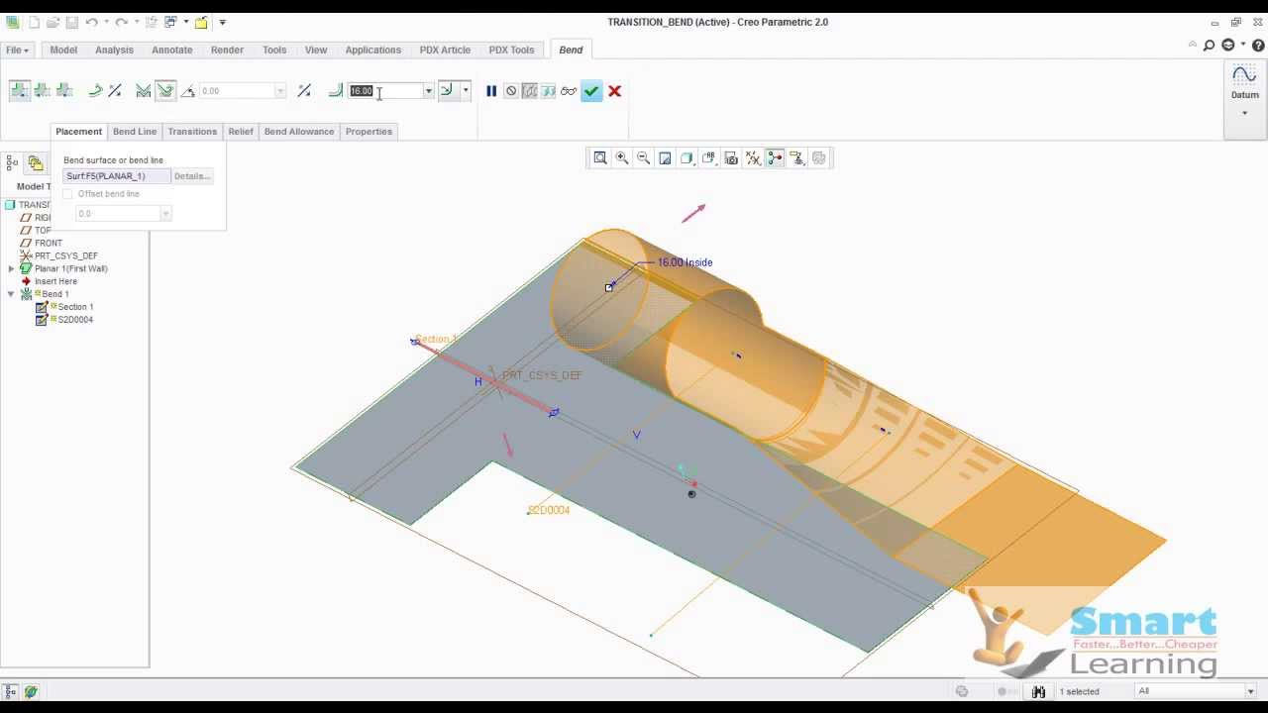Open the radius value dropdown arrow

pos(428,91)
